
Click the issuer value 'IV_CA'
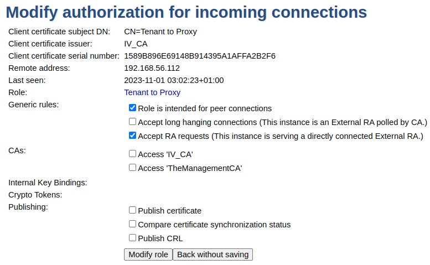click(x=136, y=44)
